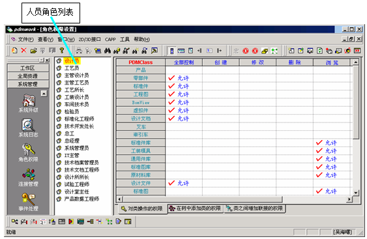Viewport: 367px width, 239px height.
Task: Expand the 全局资源 sidebar group
Action: tap(28, 76)
